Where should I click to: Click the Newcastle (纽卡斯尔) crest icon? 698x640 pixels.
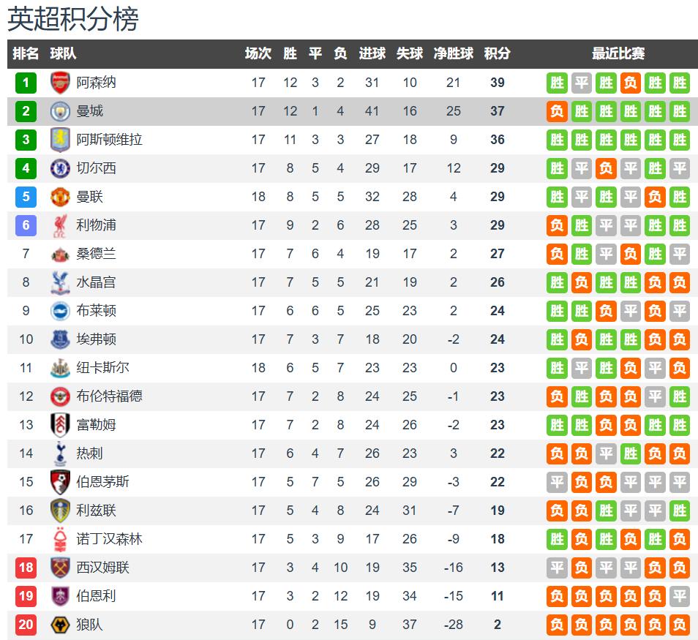point(60,368)
